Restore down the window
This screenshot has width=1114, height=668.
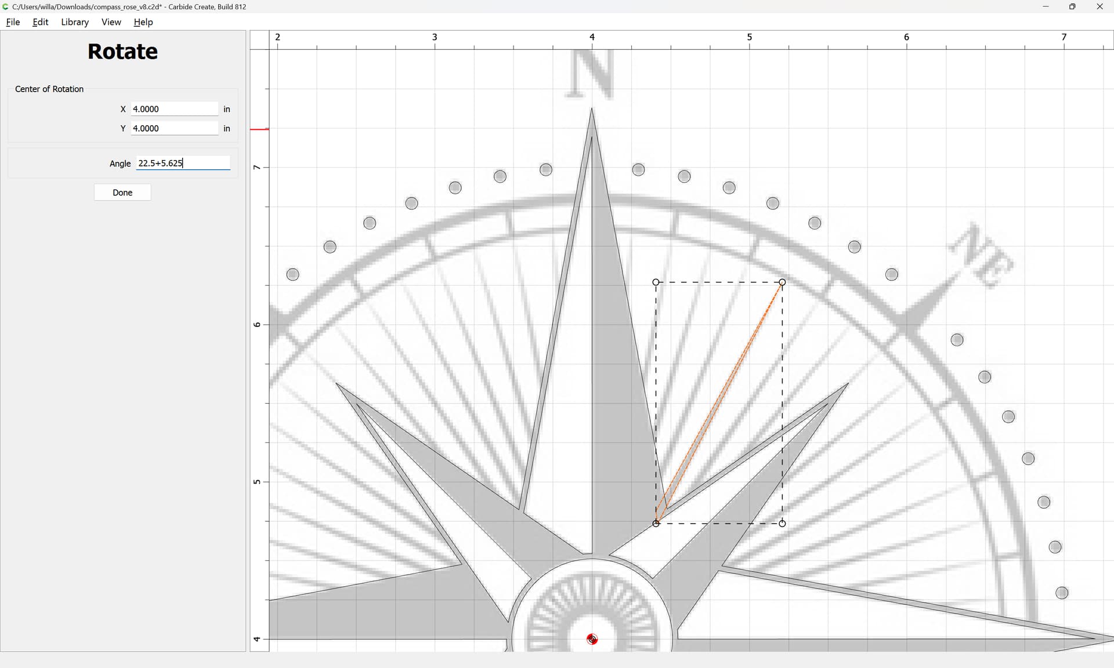1072,7
